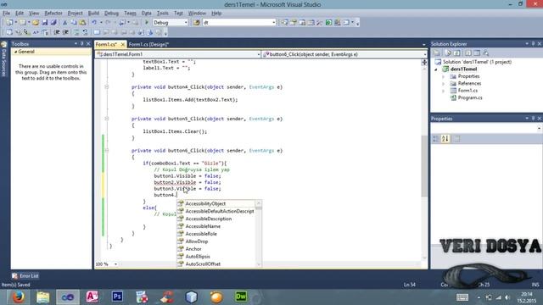Click the green Start Debugging arrow

(x=147, y=23)
